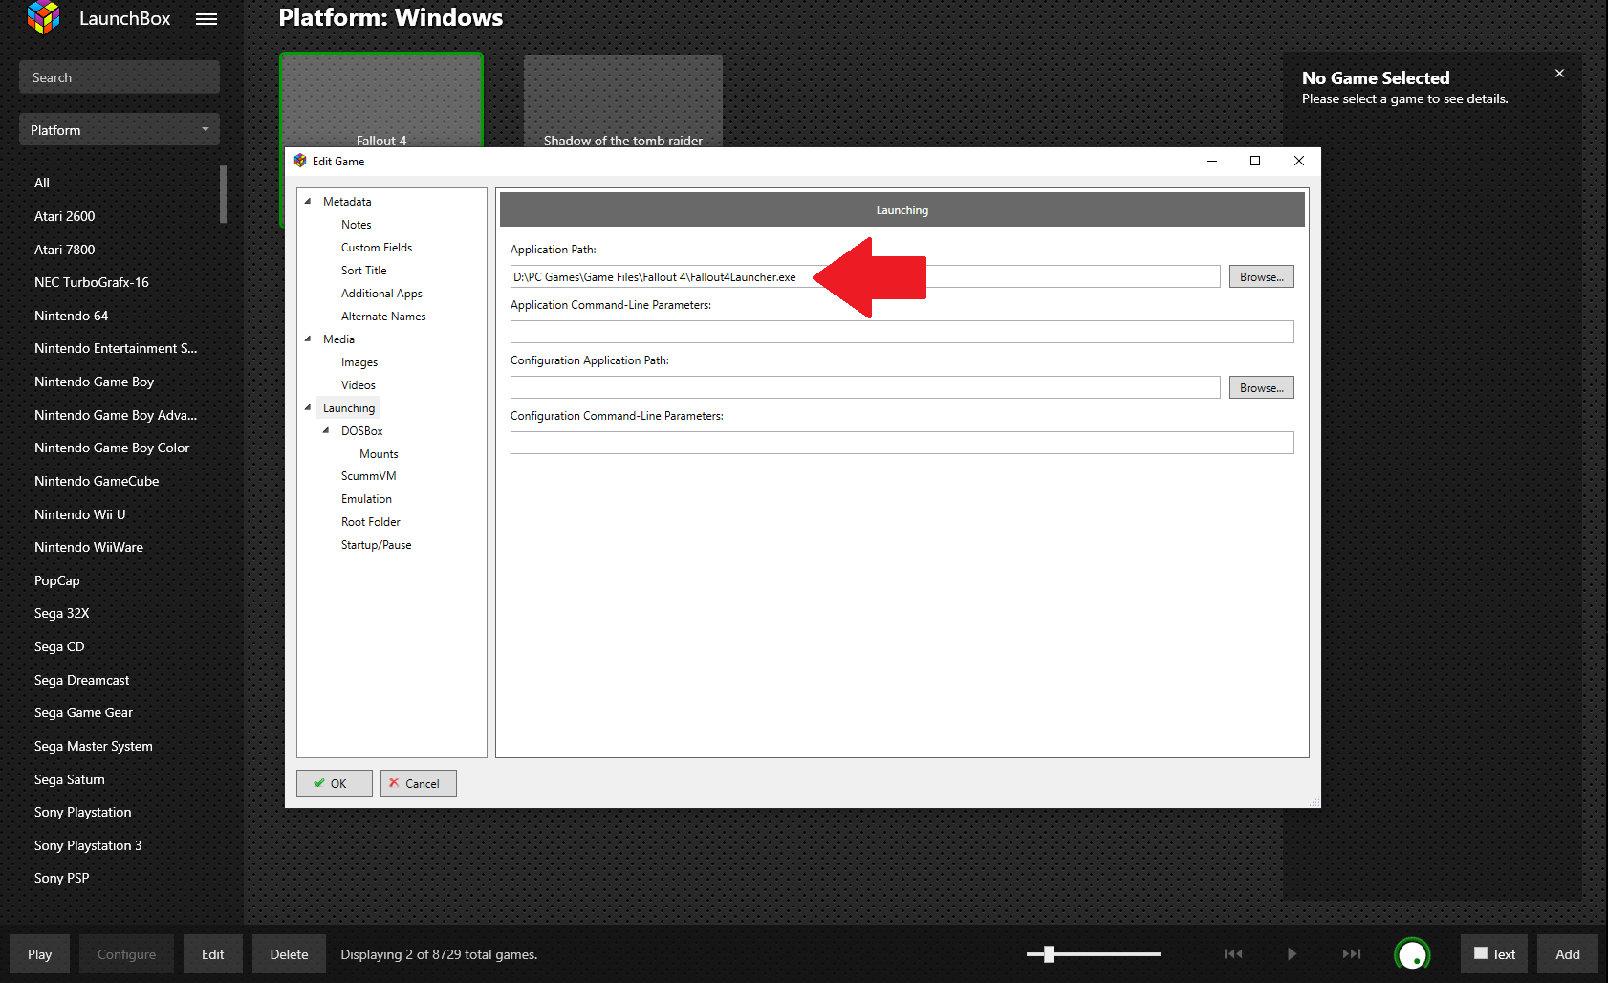Click the Delete button in bottom bar

point(289,954)
